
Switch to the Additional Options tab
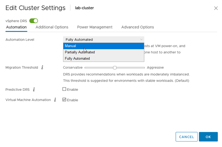click(52, 27)
